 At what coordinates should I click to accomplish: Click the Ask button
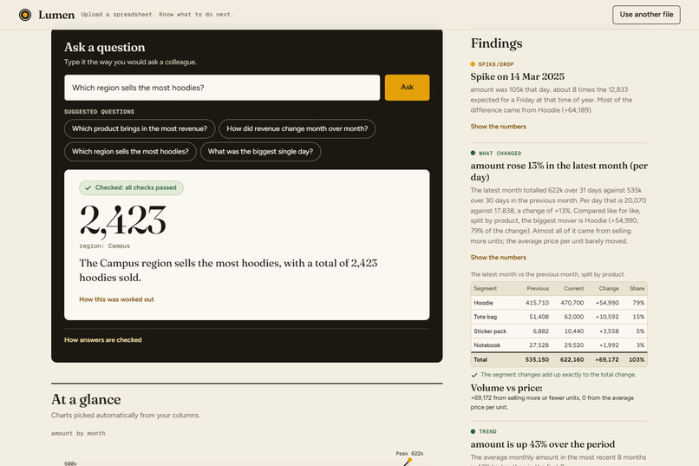click(407, 88)
